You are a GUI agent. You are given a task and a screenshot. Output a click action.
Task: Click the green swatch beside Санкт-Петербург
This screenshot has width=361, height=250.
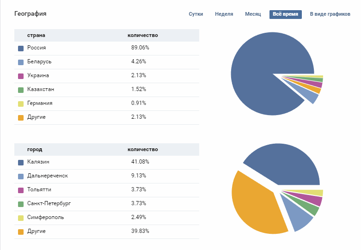pos(21,204)
